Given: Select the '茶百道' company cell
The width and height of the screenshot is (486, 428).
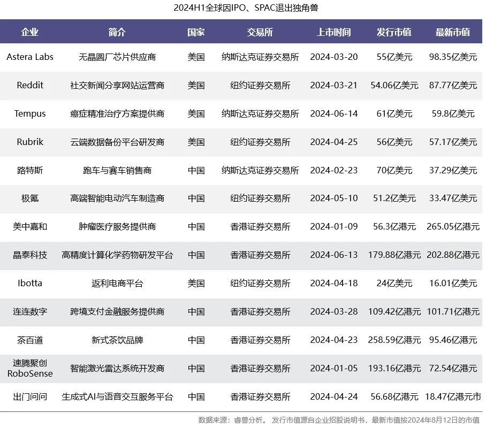Looking at the screenshot, I should point(30,340).
